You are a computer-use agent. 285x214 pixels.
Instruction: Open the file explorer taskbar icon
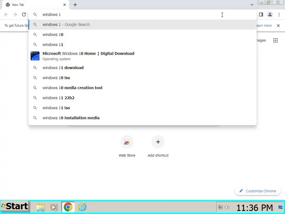coord(40,207)
